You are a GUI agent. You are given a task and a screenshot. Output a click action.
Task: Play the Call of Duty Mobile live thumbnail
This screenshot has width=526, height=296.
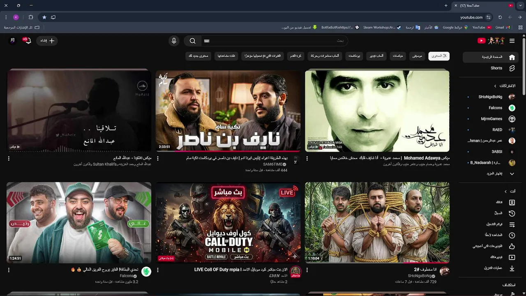tap(228, 223)
